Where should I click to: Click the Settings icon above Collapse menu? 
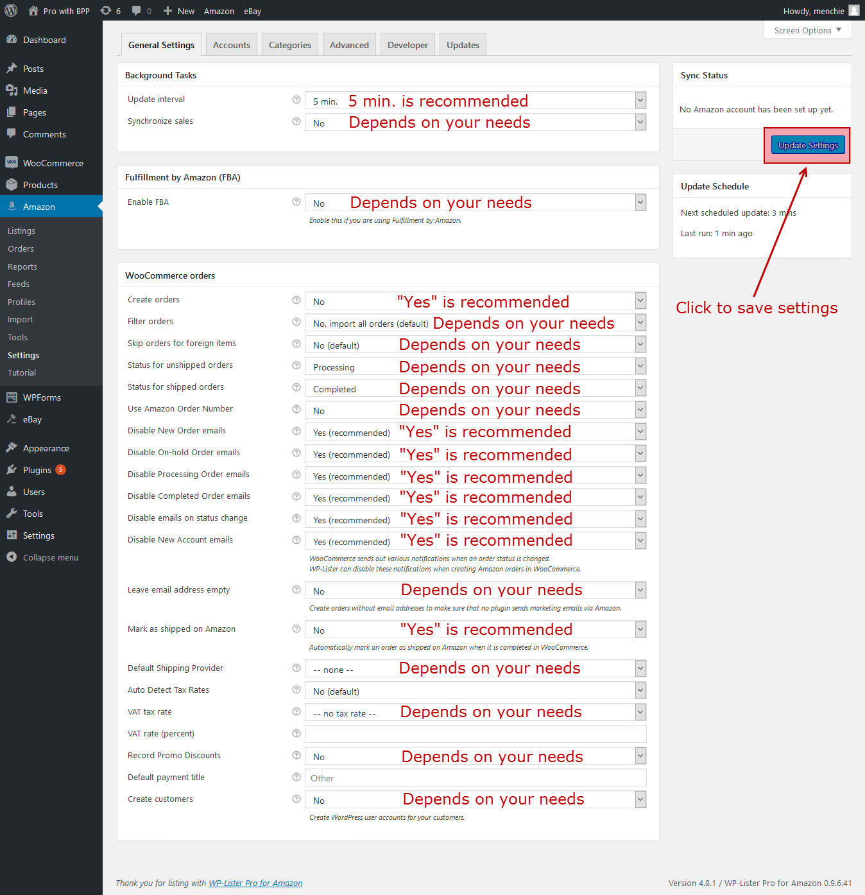pyautogui.click(x=12, y=535)
